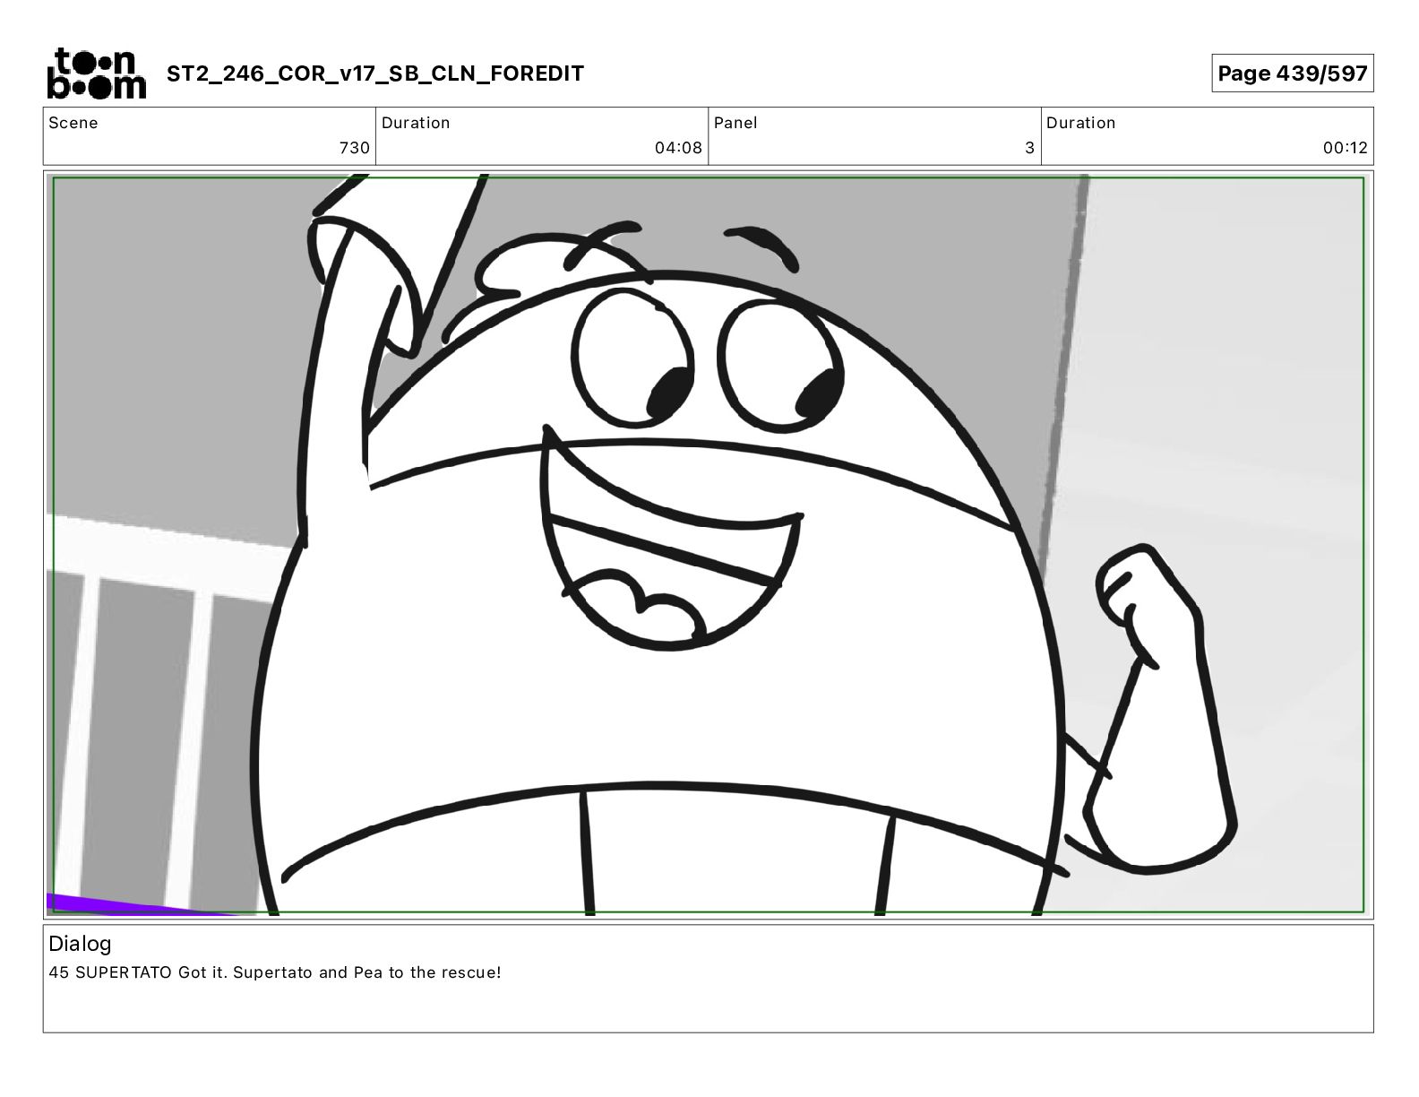Select the panel number "3"

tap(1029, 148)
